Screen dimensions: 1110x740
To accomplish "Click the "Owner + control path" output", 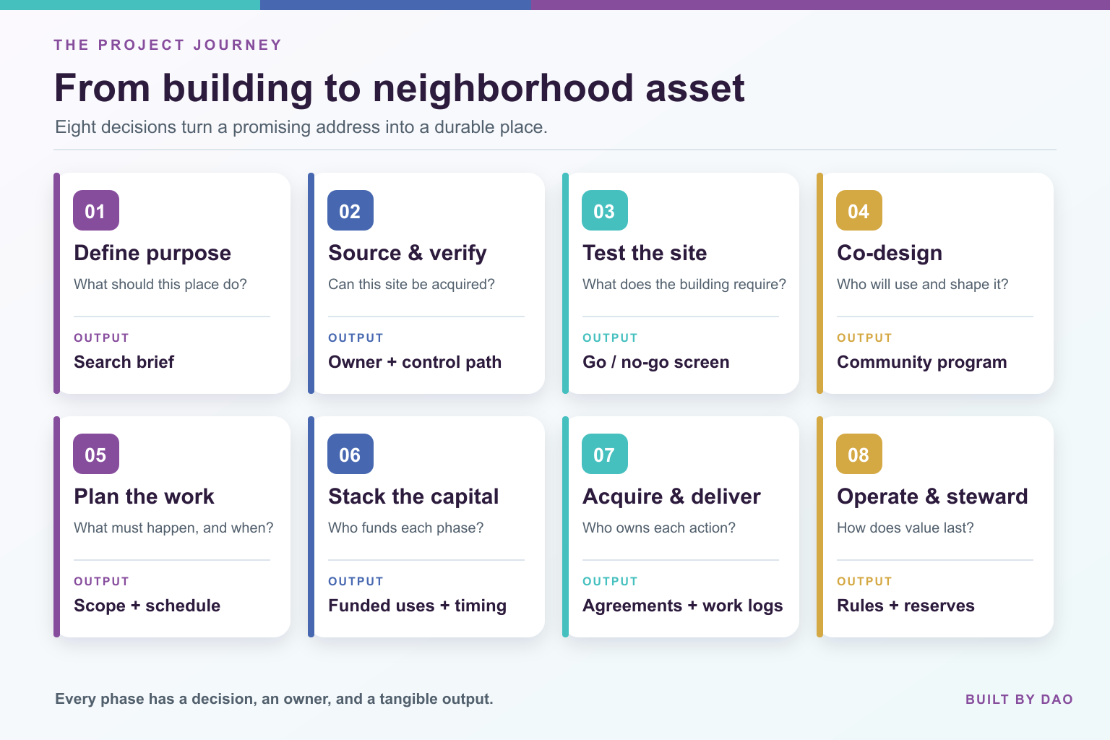I will 415,362.
